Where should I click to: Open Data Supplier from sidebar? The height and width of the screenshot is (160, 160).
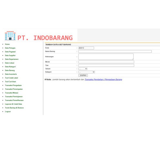(x=10, y=55)
